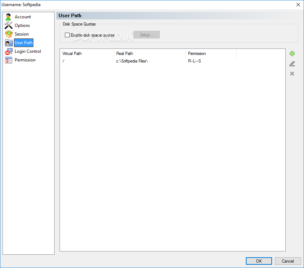Click the User Path folder icon
The width and height of the screenshot is (304, 268).
(x=9, y=43)
